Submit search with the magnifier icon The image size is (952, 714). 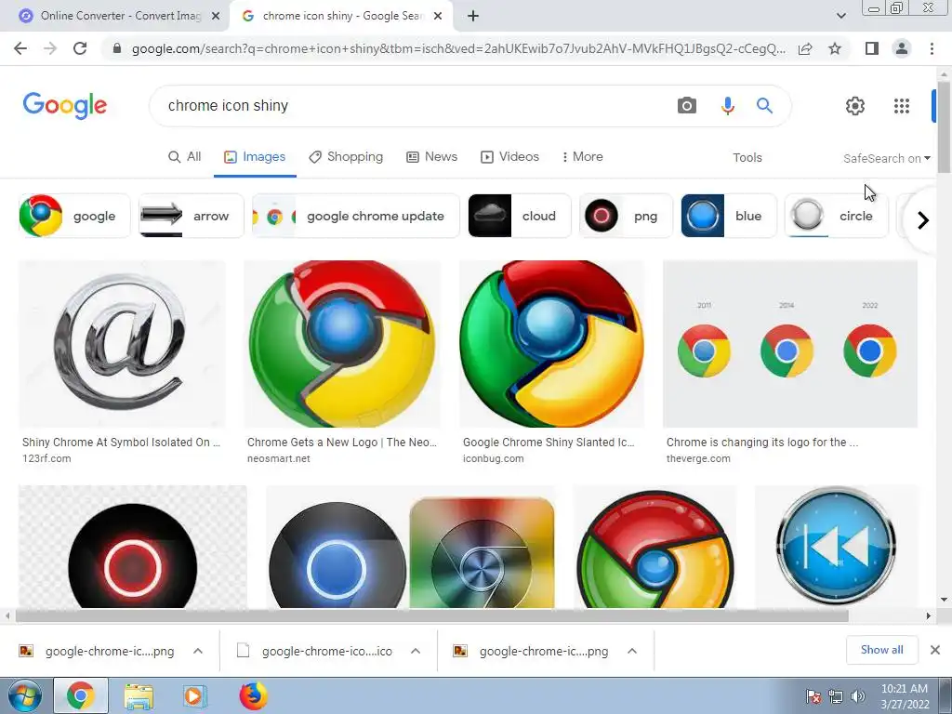click(x=764, y=106)
